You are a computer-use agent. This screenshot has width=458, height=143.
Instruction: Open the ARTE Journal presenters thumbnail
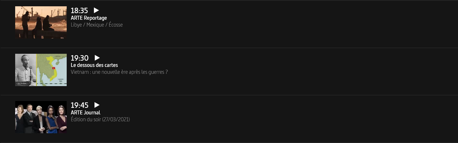tap(41, 117)
